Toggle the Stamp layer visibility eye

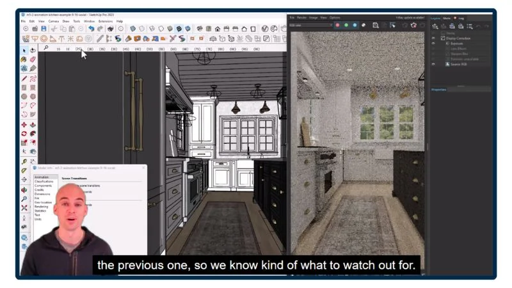(x=433, y=33)
